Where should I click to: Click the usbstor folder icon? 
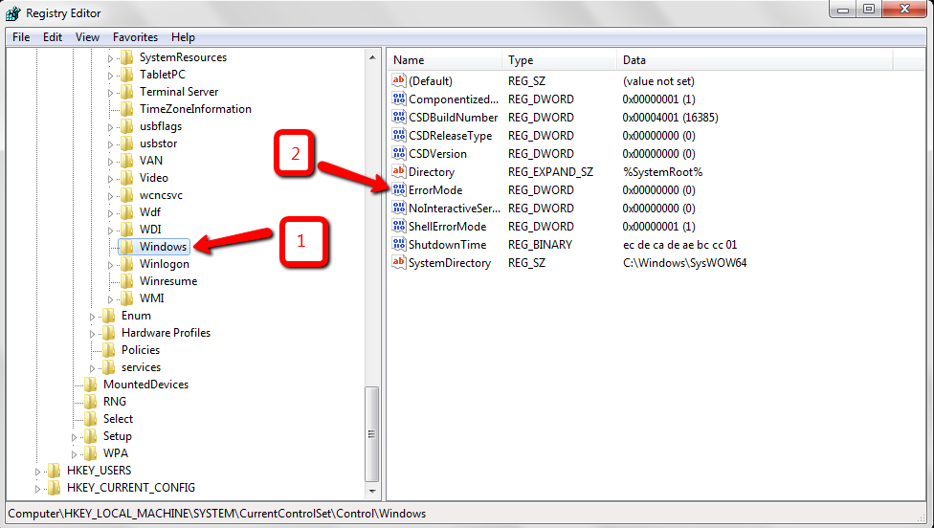(x=127, y=143)
